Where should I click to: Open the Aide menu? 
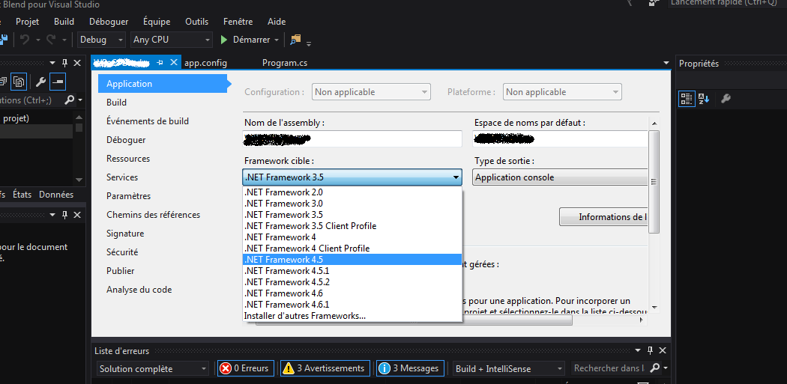coord(277,22)
